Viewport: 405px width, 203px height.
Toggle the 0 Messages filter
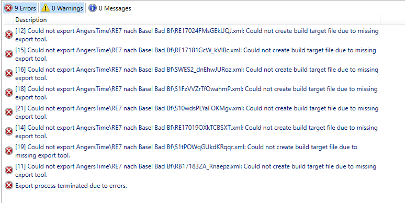coord(110,8)
